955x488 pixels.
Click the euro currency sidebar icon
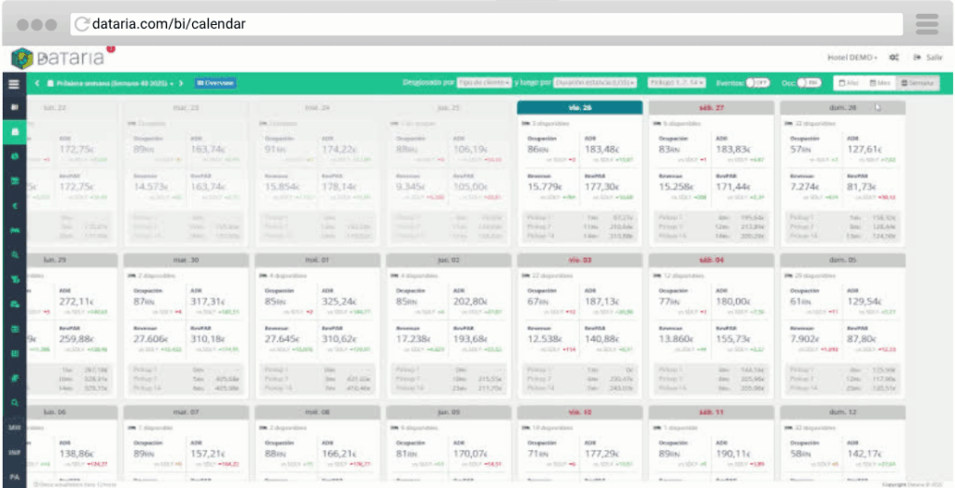pos(14,205)
